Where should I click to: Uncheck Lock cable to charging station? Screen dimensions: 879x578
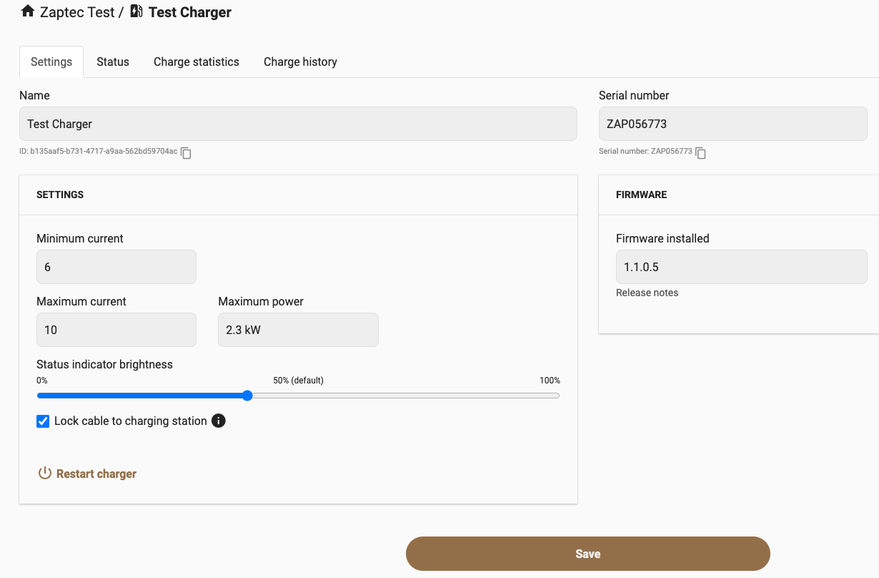tap(43, 421)
